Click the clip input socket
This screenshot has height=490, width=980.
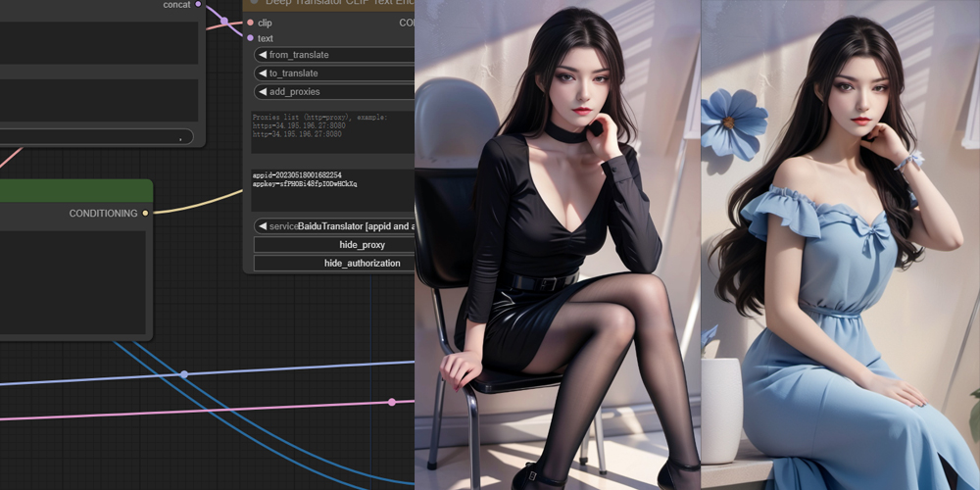coord(250,23)
